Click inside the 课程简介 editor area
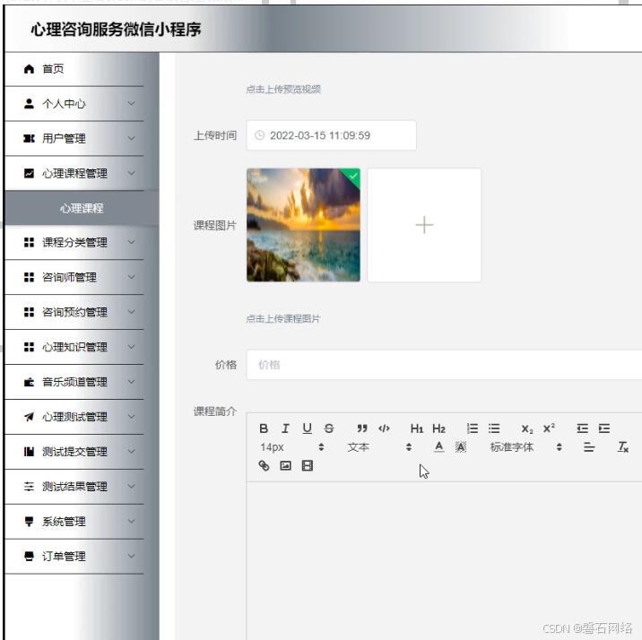Screen dimensions: 642x640 click(x=444, y=560)
